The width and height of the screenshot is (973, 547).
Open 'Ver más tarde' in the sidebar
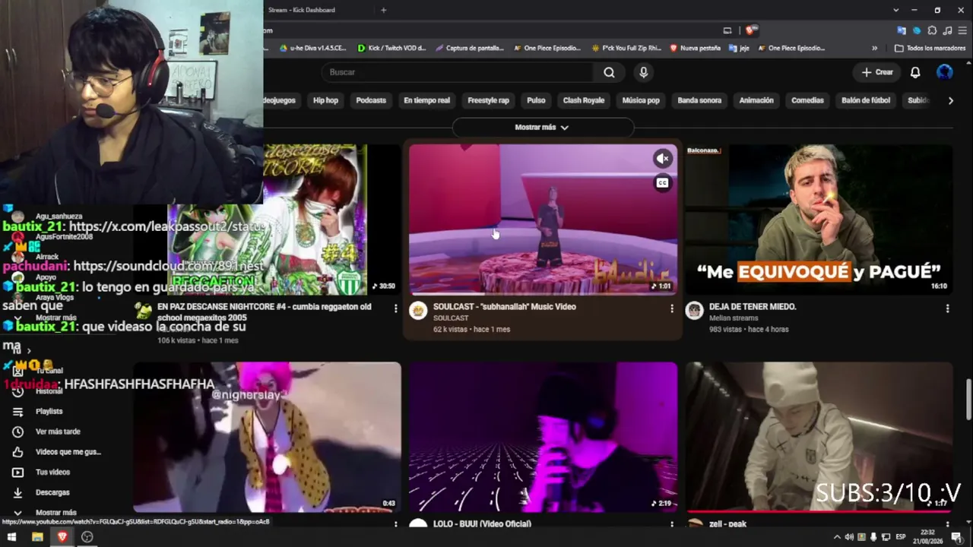coord(58,432)
